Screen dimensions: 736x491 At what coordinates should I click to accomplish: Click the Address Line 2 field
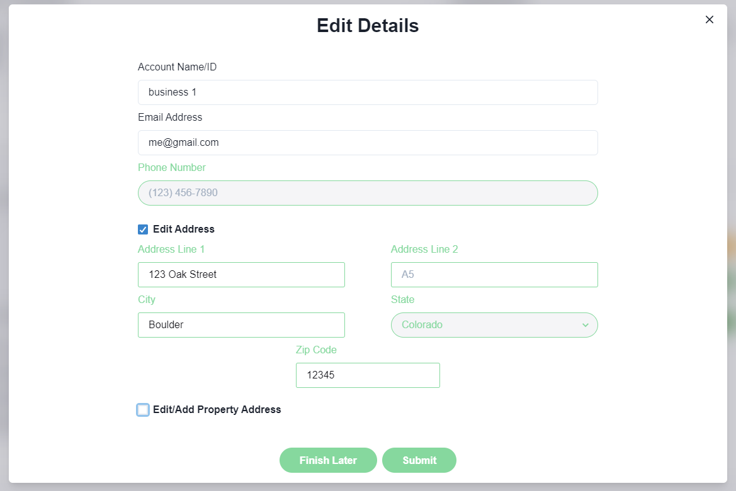click(x=494, y=275)
